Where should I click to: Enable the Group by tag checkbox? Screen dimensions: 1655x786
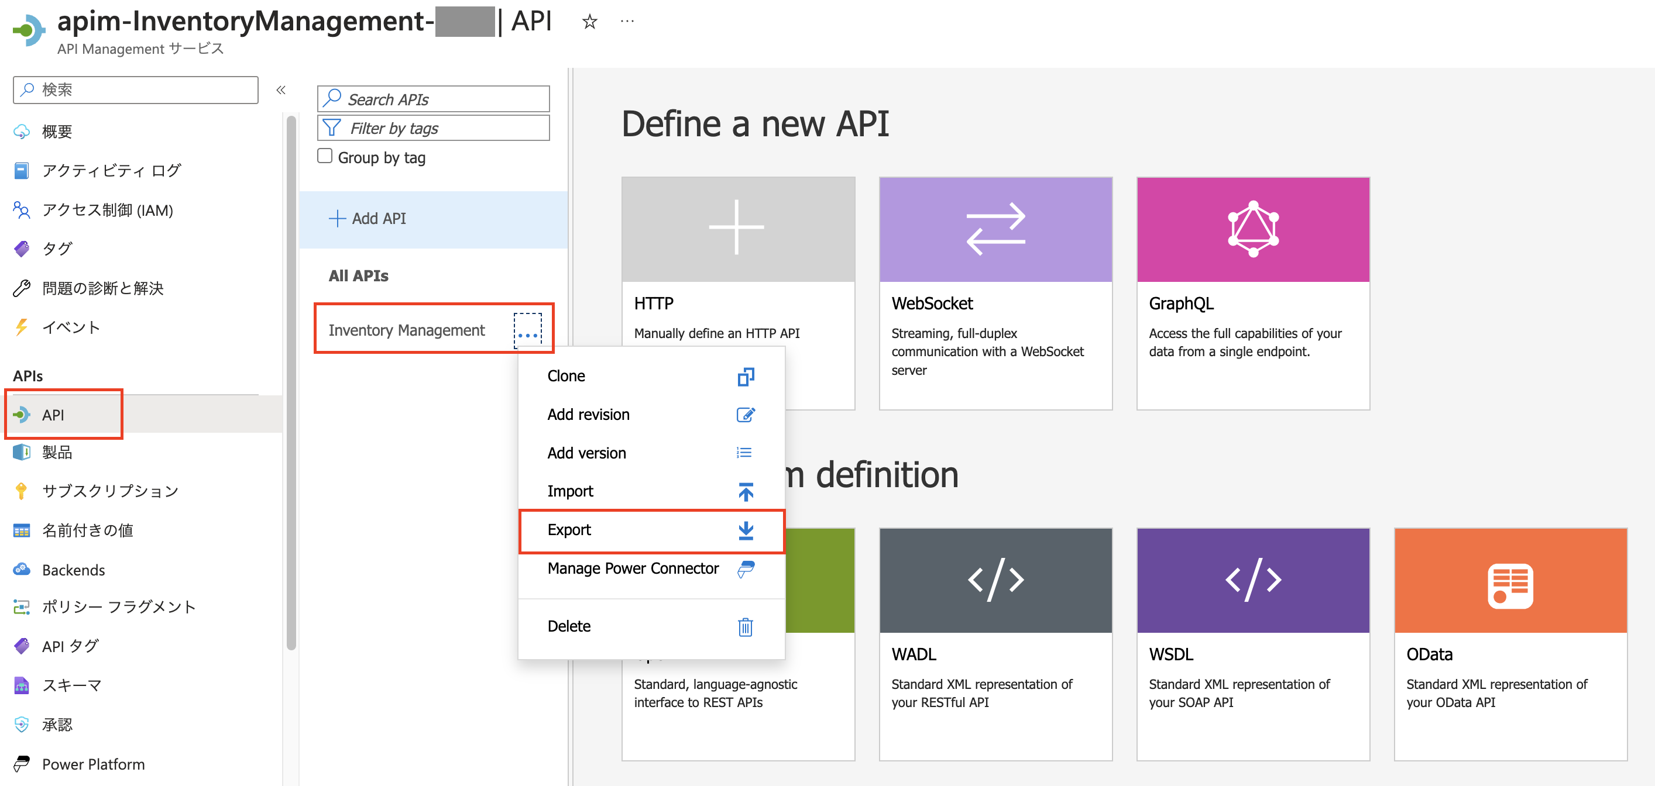325,156
